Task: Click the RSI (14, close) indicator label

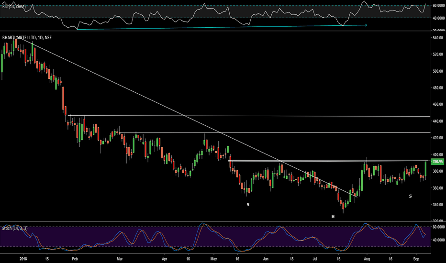Action: point(14,6)
